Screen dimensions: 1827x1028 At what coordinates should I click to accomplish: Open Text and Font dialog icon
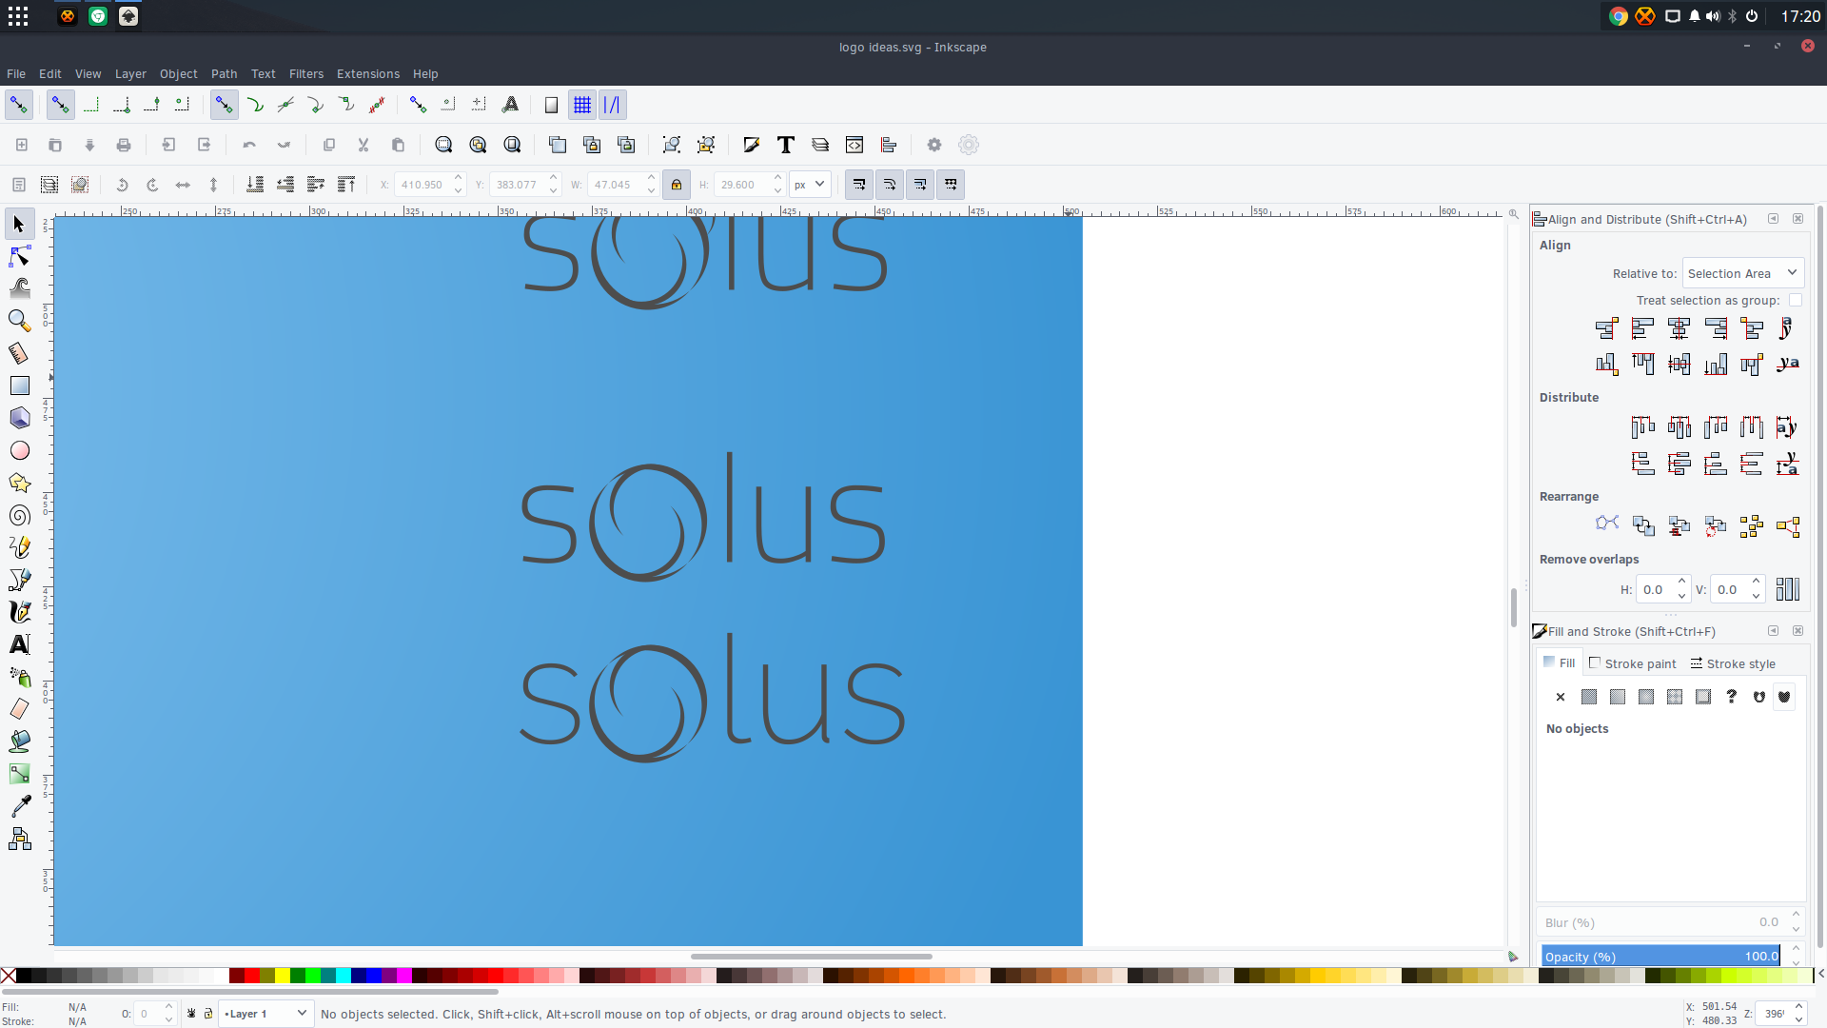point(785,145)
